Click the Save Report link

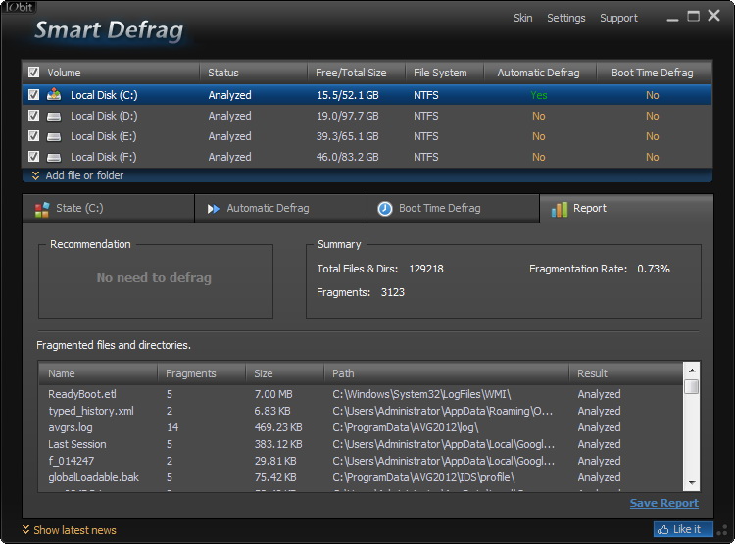coord(664,503)
